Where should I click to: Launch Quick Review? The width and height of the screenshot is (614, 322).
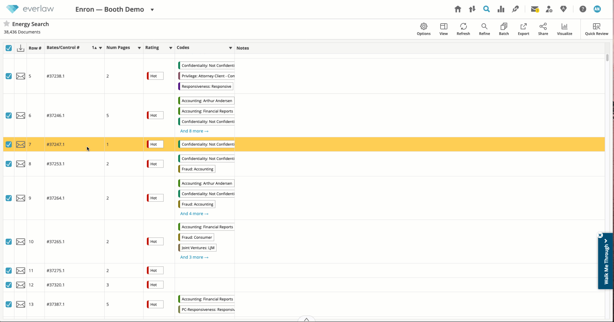pos(596,29)
